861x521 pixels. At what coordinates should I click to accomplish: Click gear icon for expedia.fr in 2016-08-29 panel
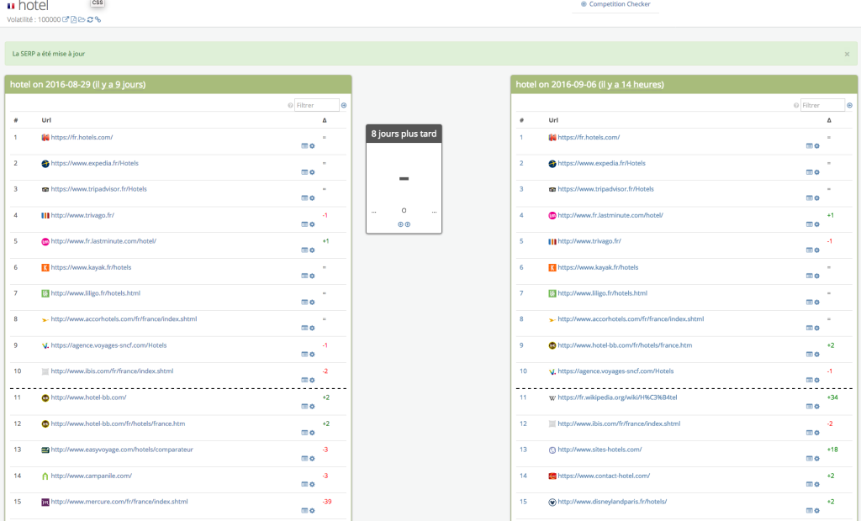pyautogui.click(x=312, y=172)
